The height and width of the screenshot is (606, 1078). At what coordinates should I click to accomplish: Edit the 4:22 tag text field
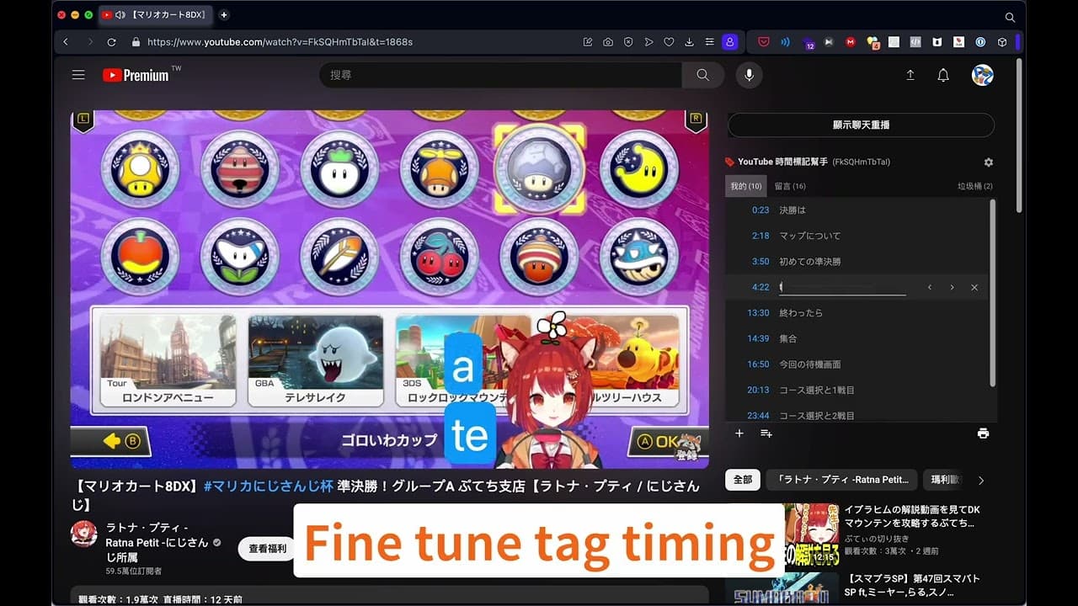pos(842,287)
